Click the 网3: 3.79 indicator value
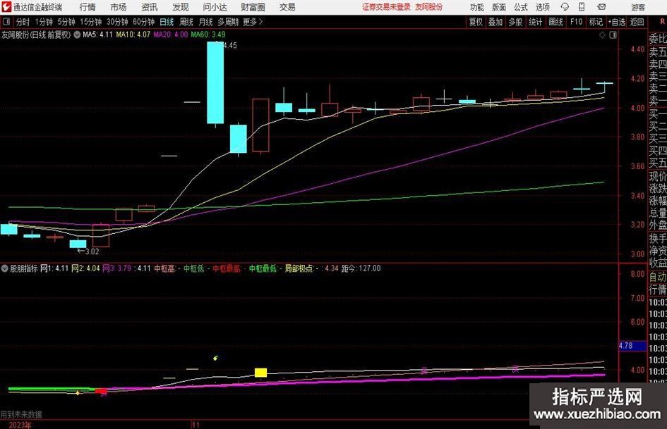This screenshot has height=429, width=667. [x=117, y=268]
